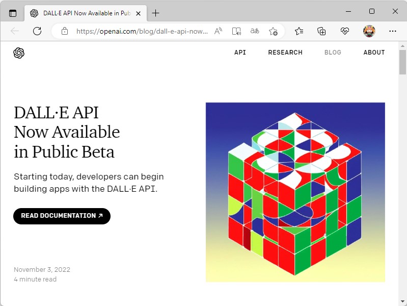Click the OpenAI favicon on the browser tab
Screen dimensions: 407x306
coord(34,13)
